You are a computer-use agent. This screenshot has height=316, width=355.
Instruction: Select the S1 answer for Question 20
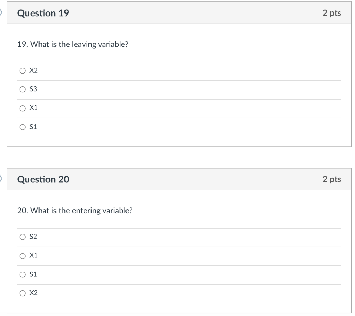(x=22, y=274)
